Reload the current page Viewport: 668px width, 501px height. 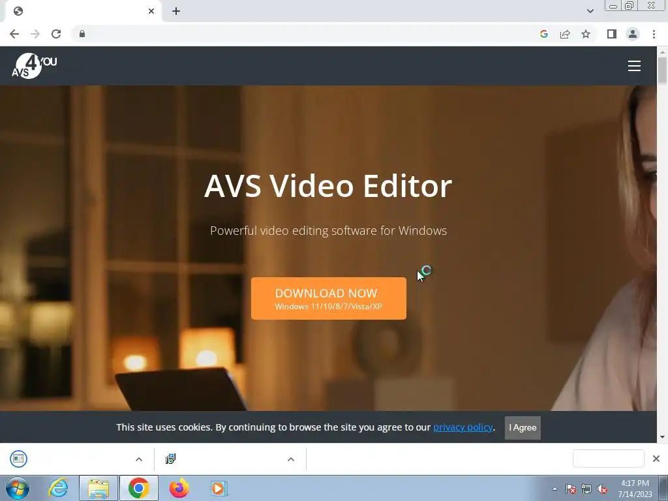click(56, 34)
